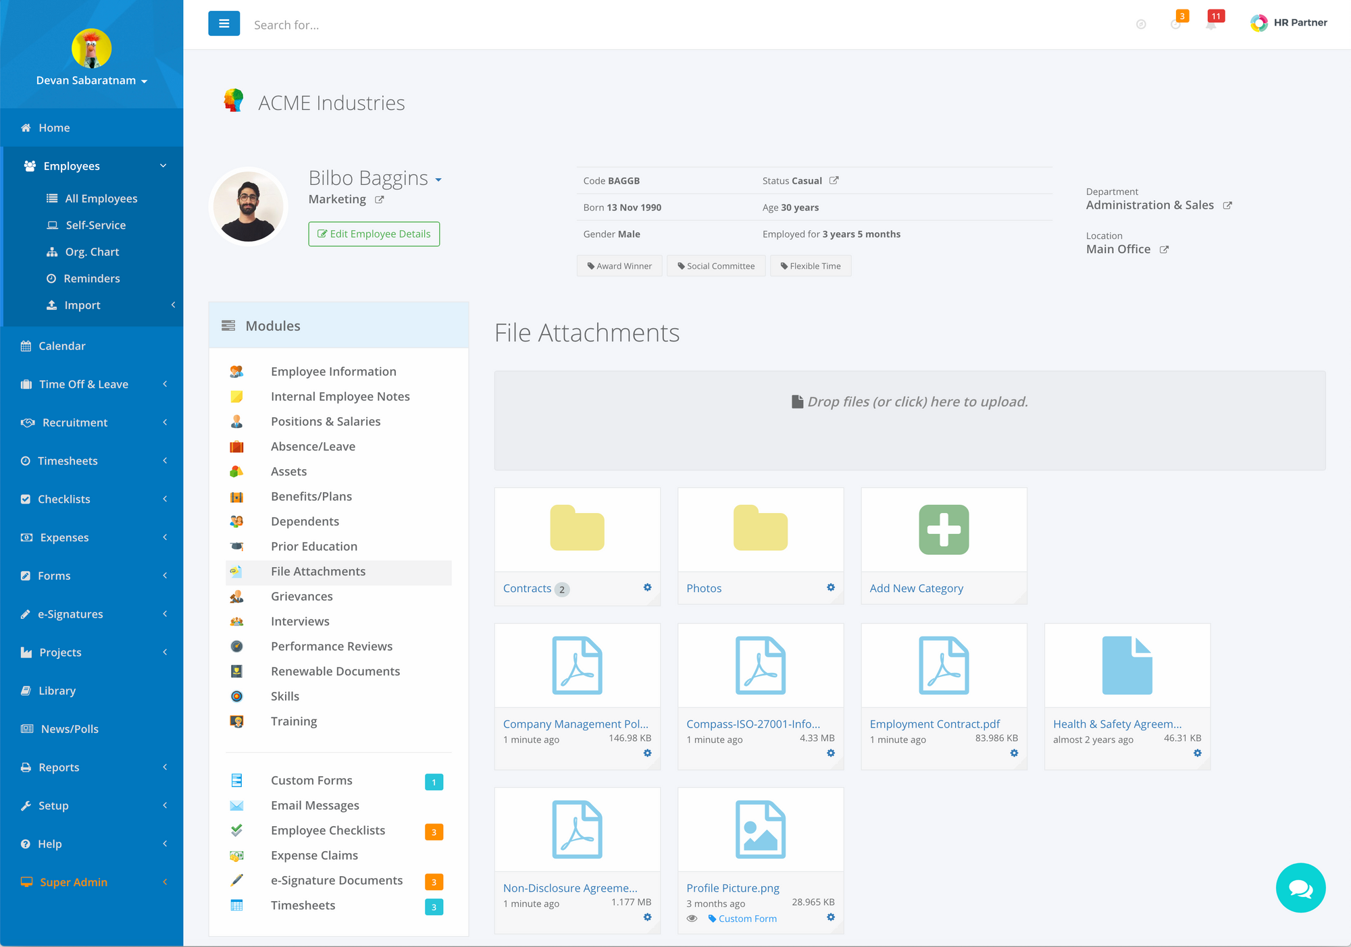This screenshot has height=947, width=1351.
Task: Open Bilbo Baggins name dropdown arrow
Action: pos(438,180)
